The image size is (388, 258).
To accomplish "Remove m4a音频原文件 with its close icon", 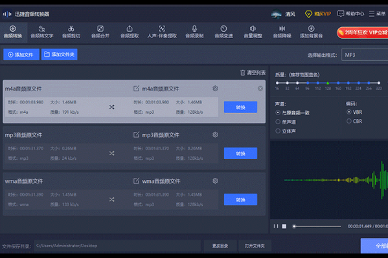I will pyautogui.click(x=260, y=88).
